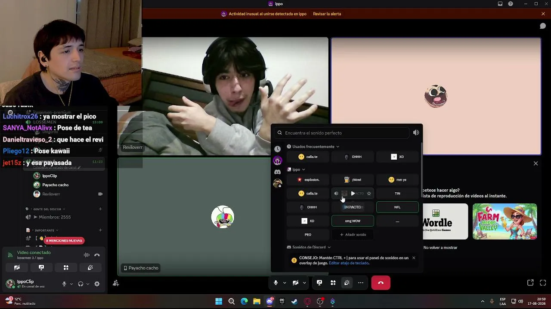Open more options ellipsis in call bar
The height and width of the screenshot is (309, 551).
coord(361,283)
